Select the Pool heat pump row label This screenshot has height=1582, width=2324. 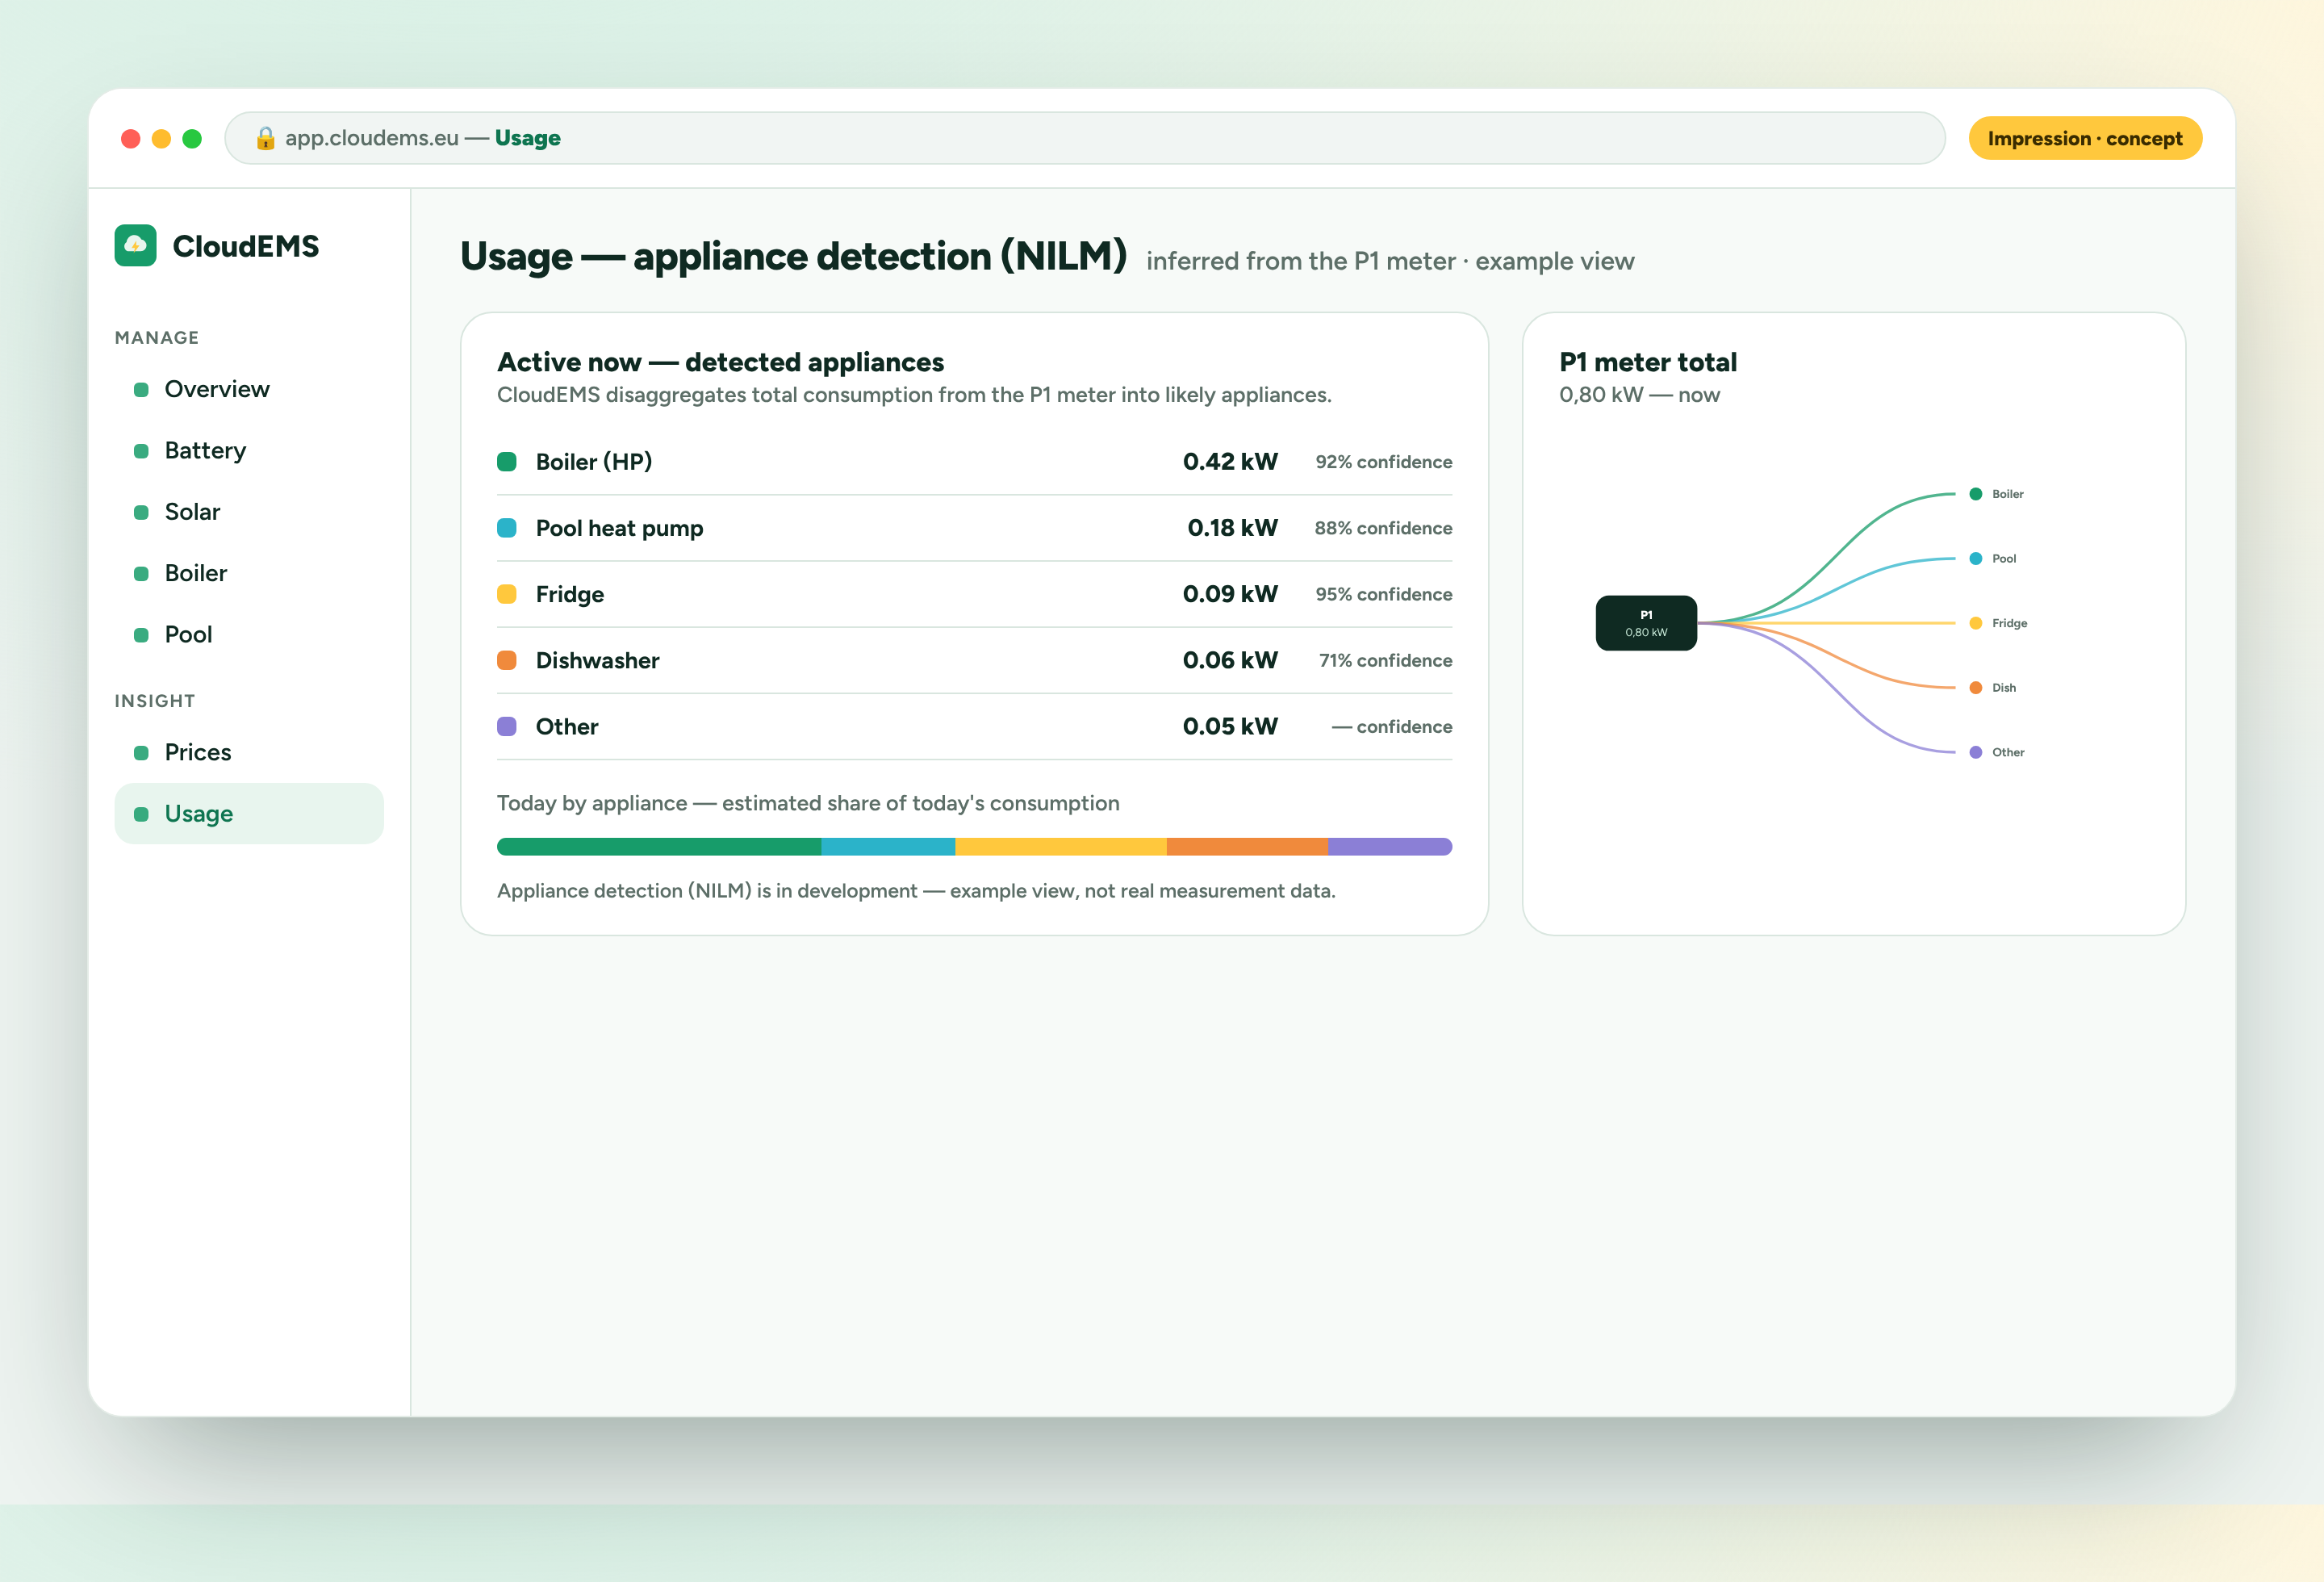pos(620,528)
